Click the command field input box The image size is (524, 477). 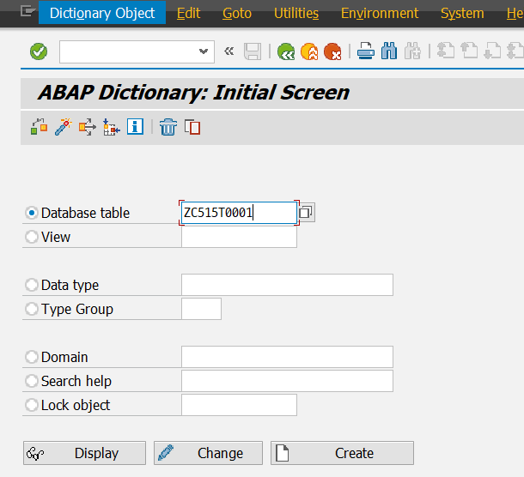pos(137,51)
